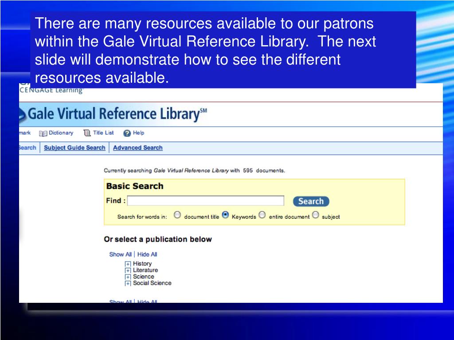Image resolution: width=454 pixels, height=340 pixels.
Task: Open the Dictionary book icon
Action: tap(43, 133)
